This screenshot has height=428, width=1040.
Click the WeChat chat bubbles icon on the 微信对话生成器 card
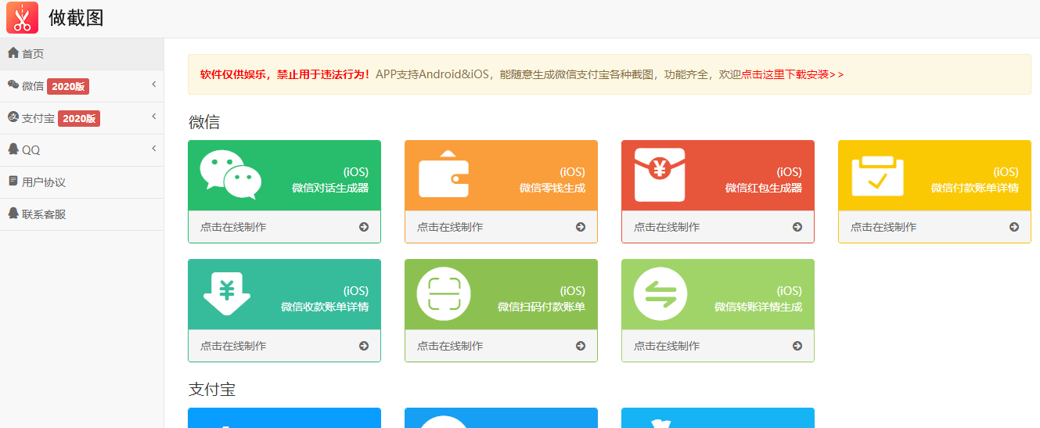coord(230,175)
